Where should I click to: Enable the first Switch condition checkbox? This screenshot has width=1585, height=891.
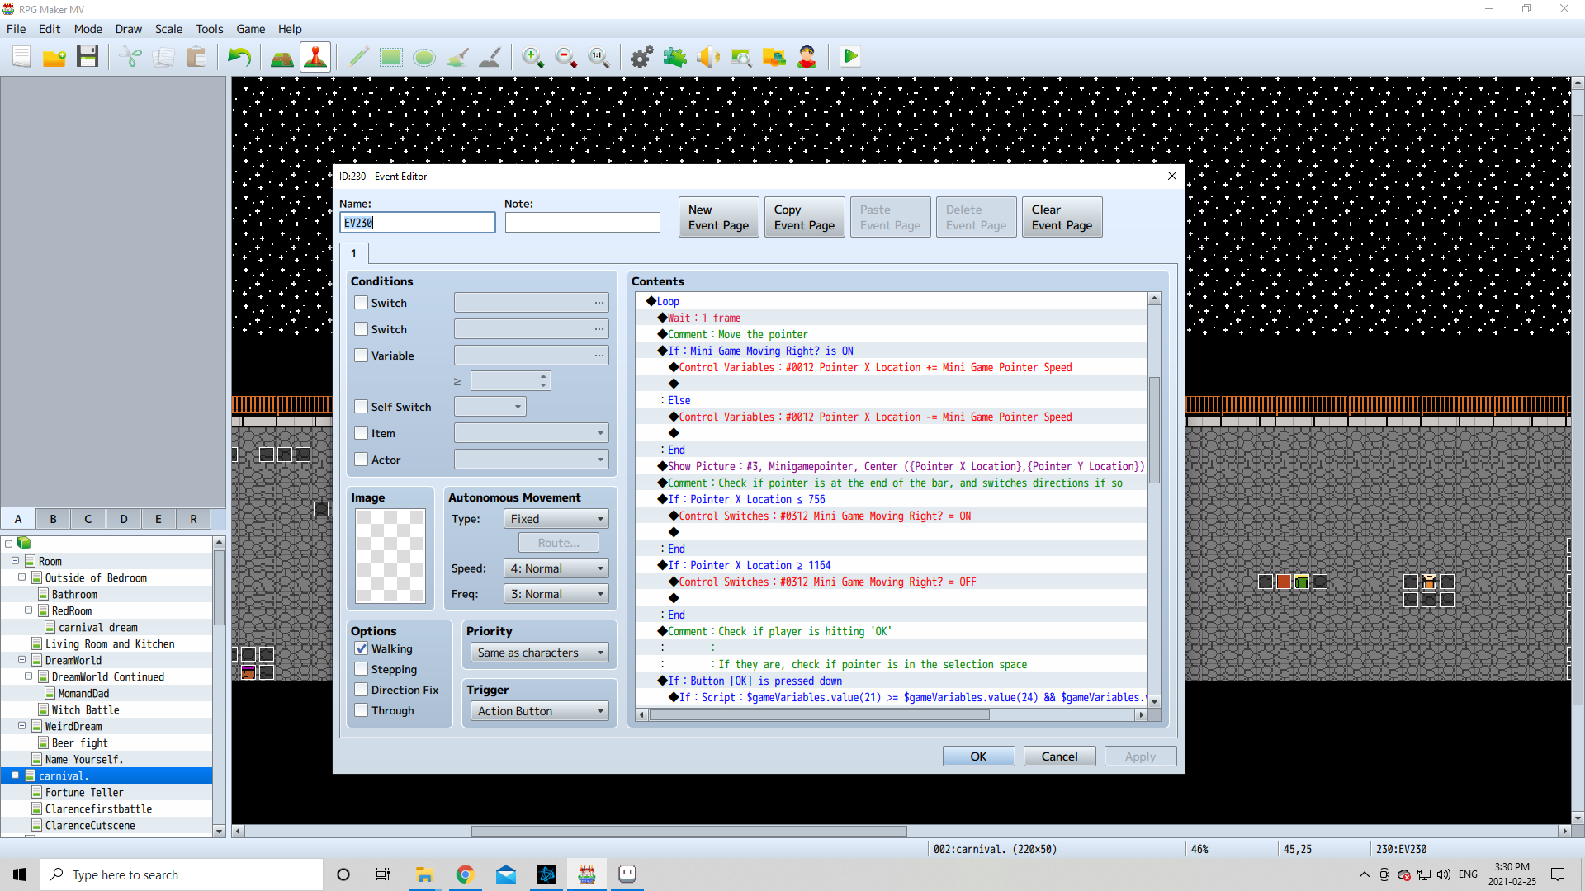click(x=361, y=303)
